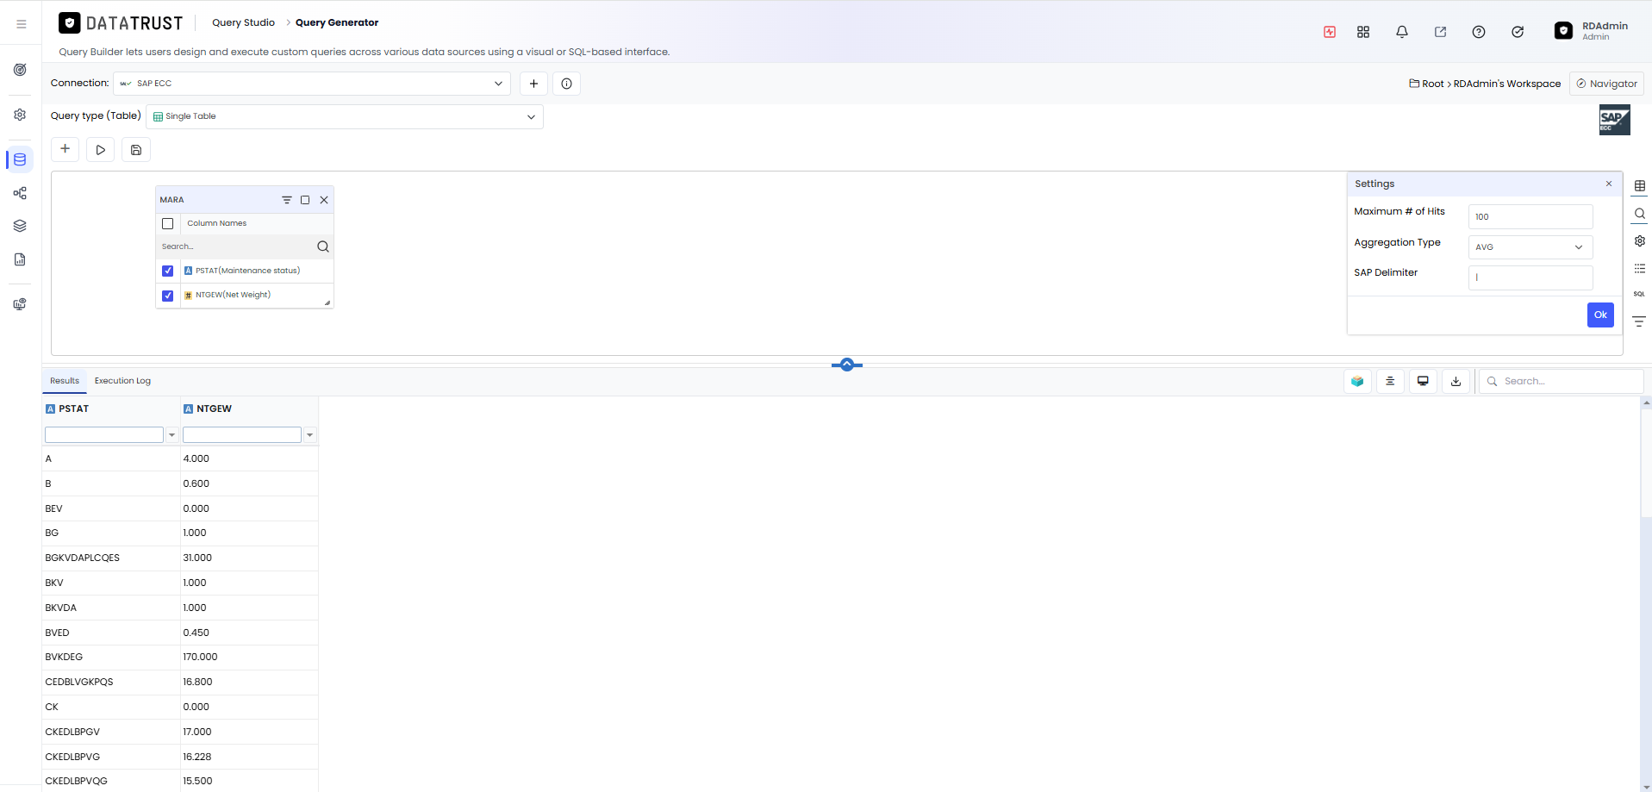Open the gear icon in left sidebar
Screen dimensions: 1652x792
pos(20,115)
